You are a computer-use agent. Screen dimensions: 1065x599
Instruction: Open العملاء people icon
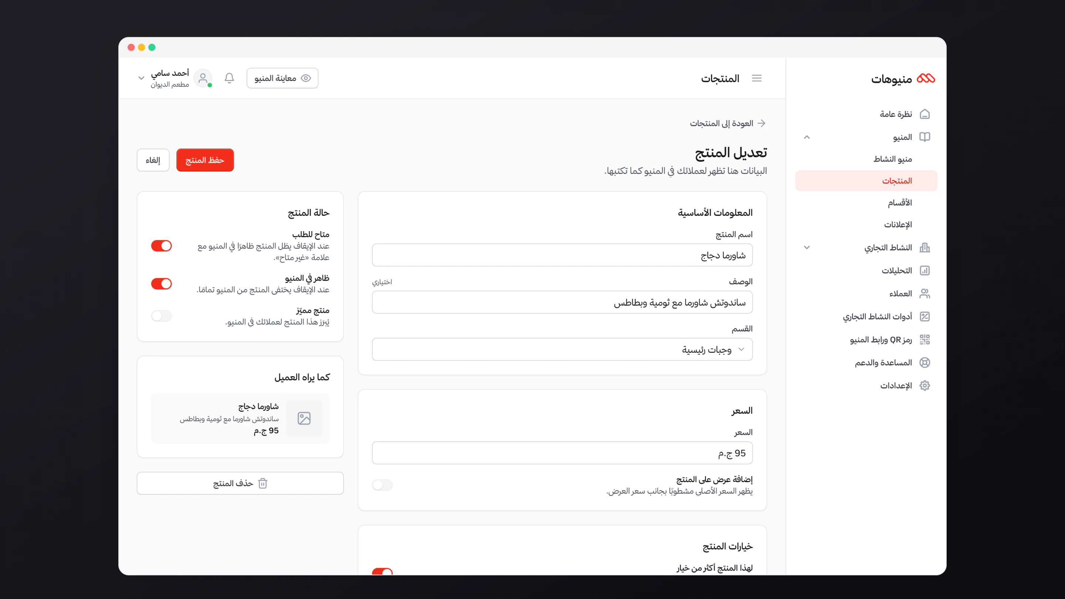pos(924,294)
